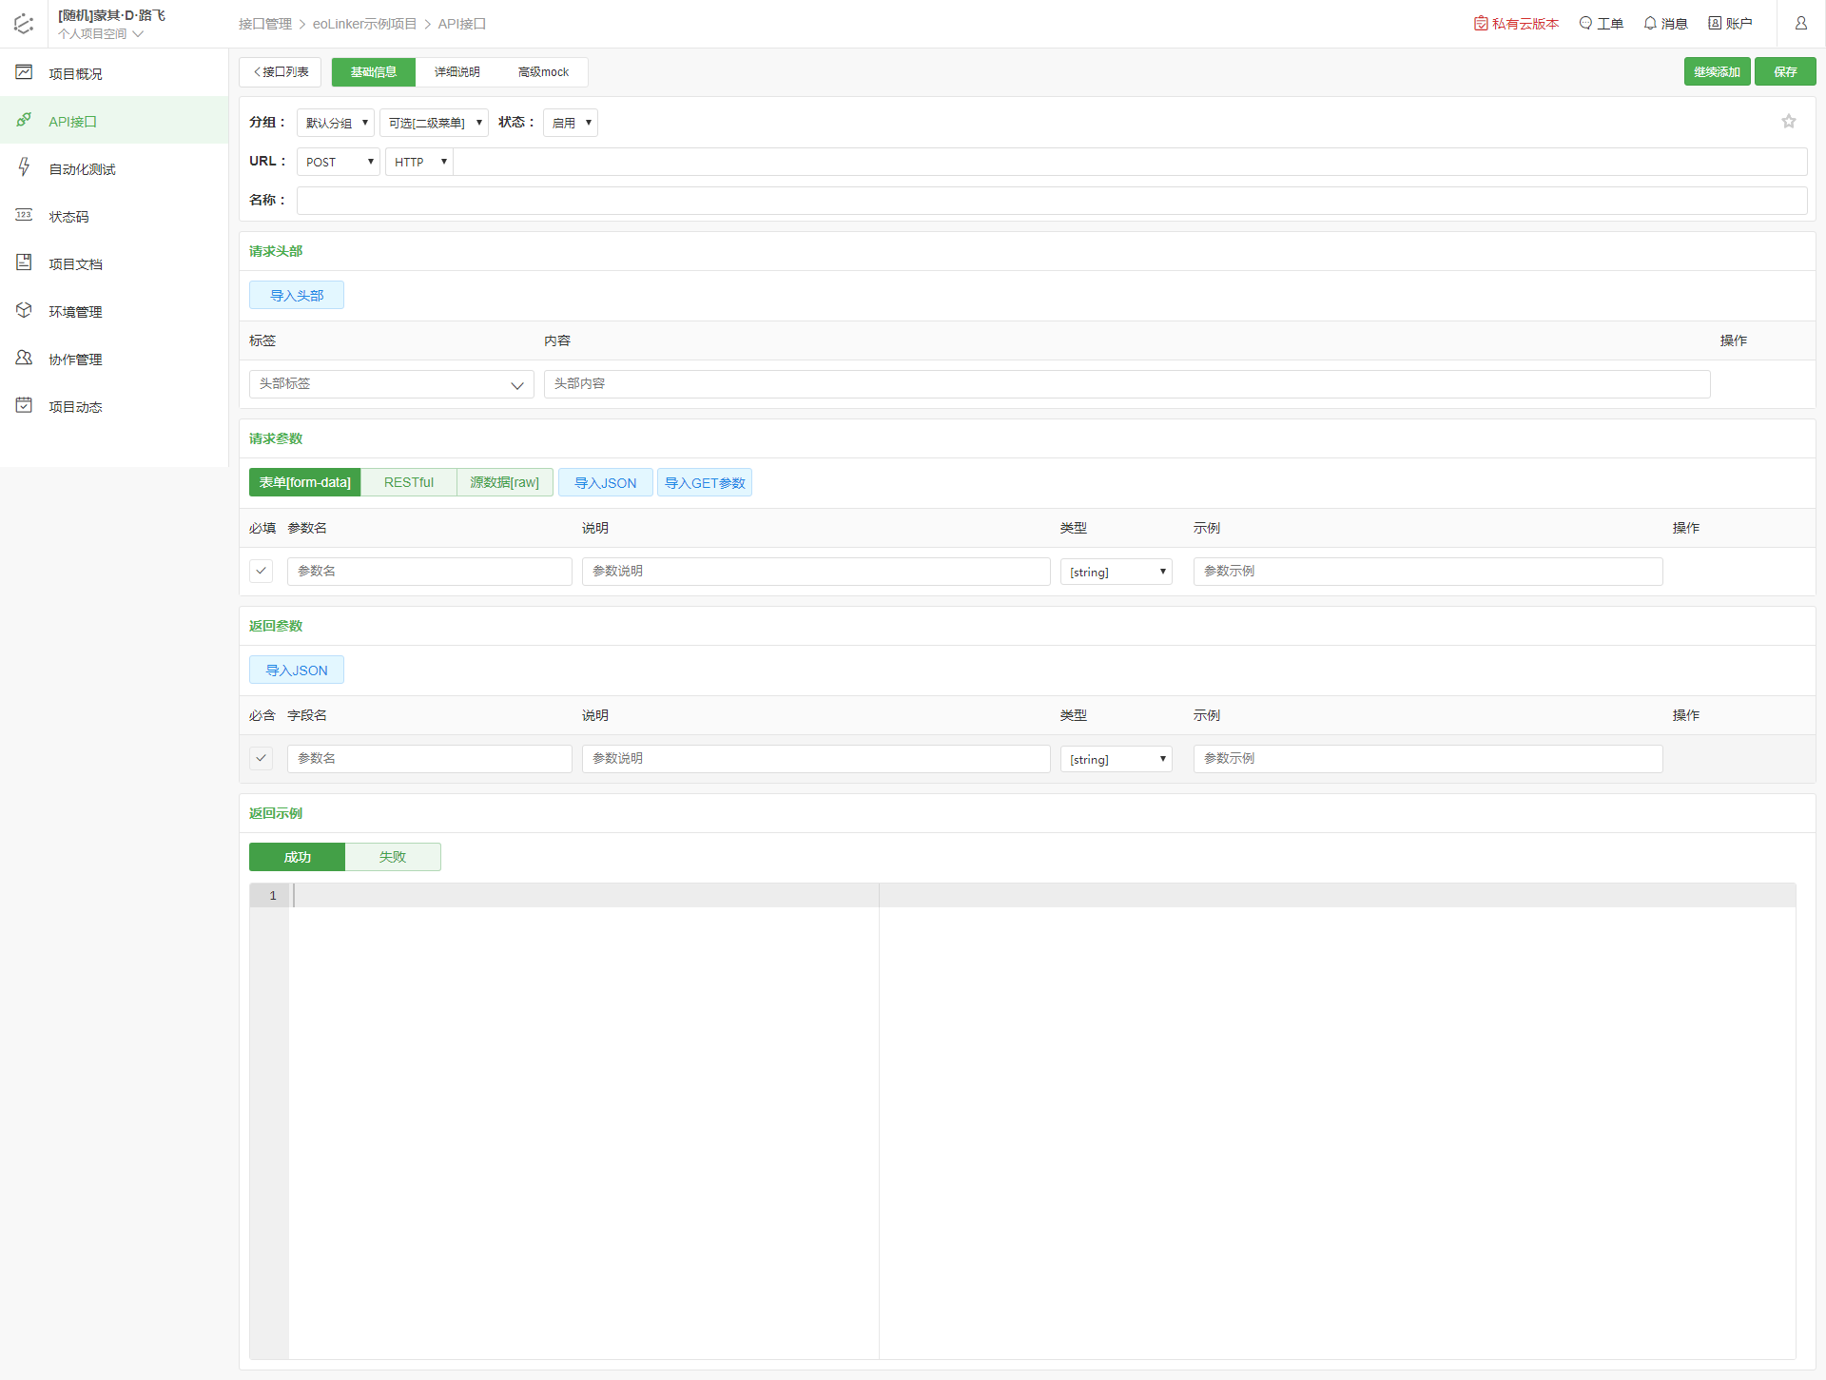Image resolution: width=1826 pixels, height=1380 pixels.
Task: Click the 导入头部 button
Action: point(296,296)
